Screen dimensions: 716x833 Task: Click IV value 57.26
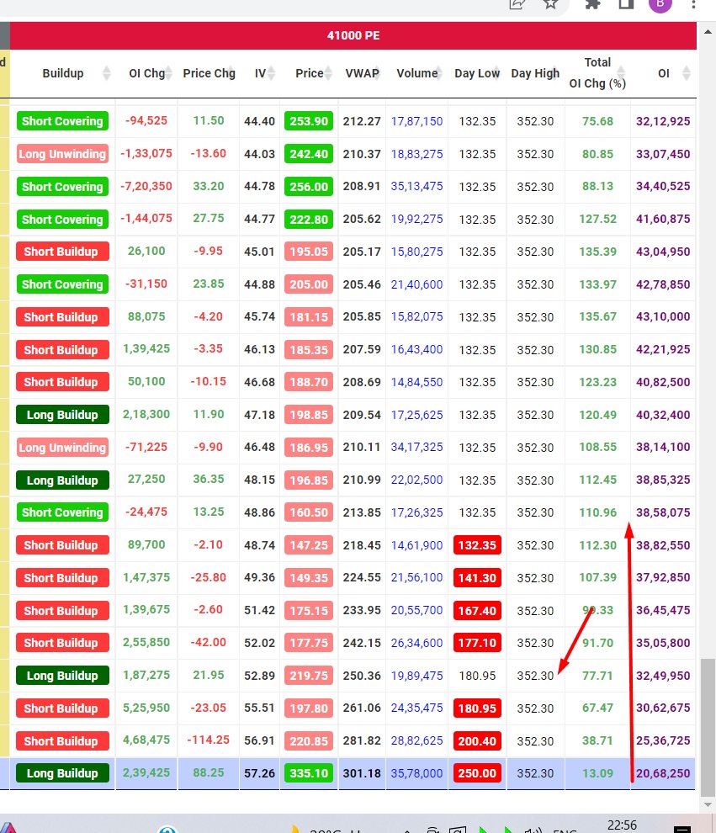[259, 773]
